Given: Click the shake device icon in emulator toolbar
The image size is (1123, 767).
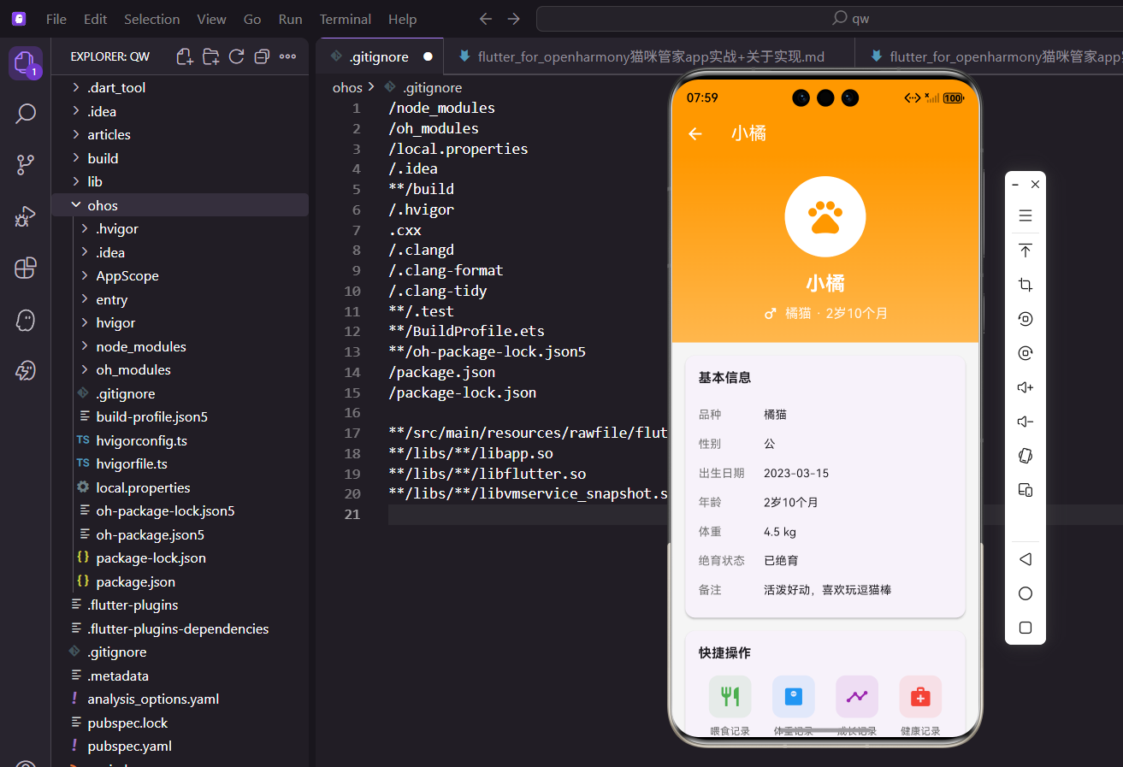Looking at the screenshot, I should tap(1025, 456).
